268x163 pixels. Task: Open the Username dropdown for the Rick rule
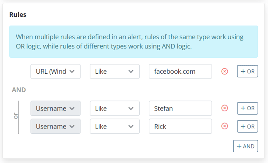click(x=56, y=126)
